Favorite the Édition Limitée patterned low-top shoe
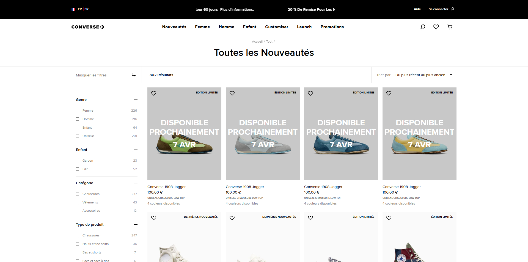Viewport: 528px width, 262px height. click(x=310, y=218)
